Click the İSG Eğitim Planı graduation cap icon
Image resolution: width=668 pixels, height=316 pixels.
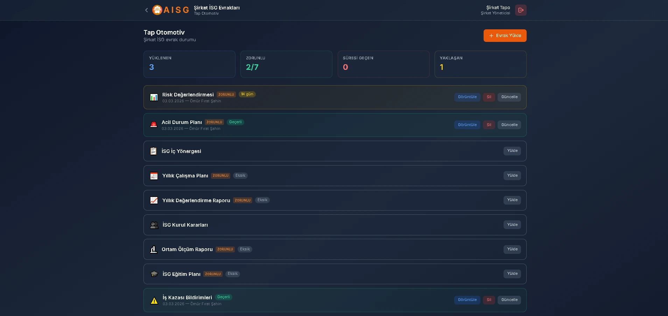tap(154, 274)
